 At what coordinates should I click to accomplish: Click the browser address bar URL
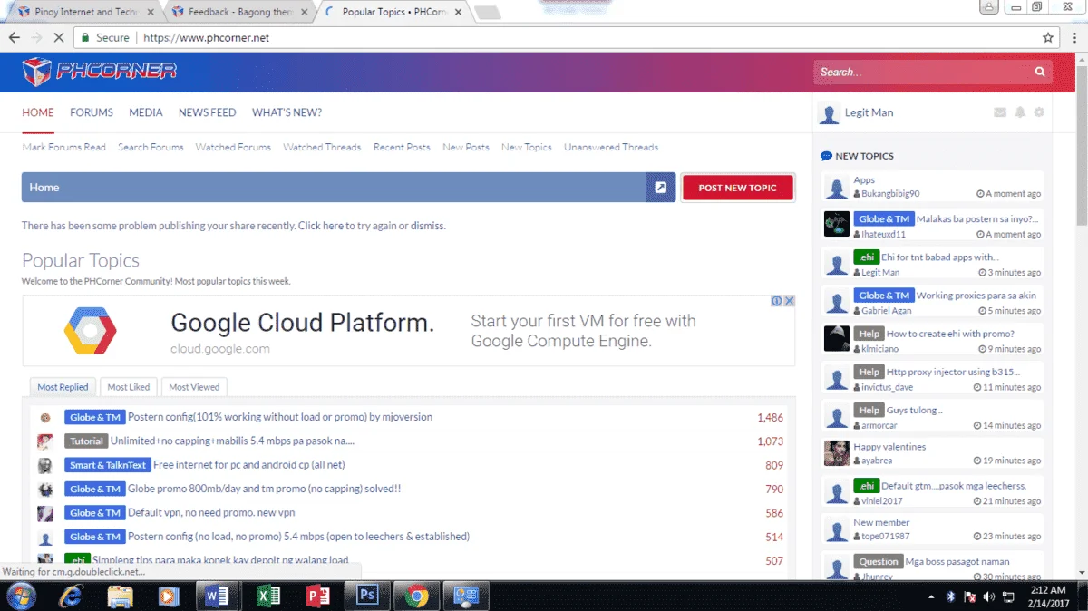tap(207, 38)
